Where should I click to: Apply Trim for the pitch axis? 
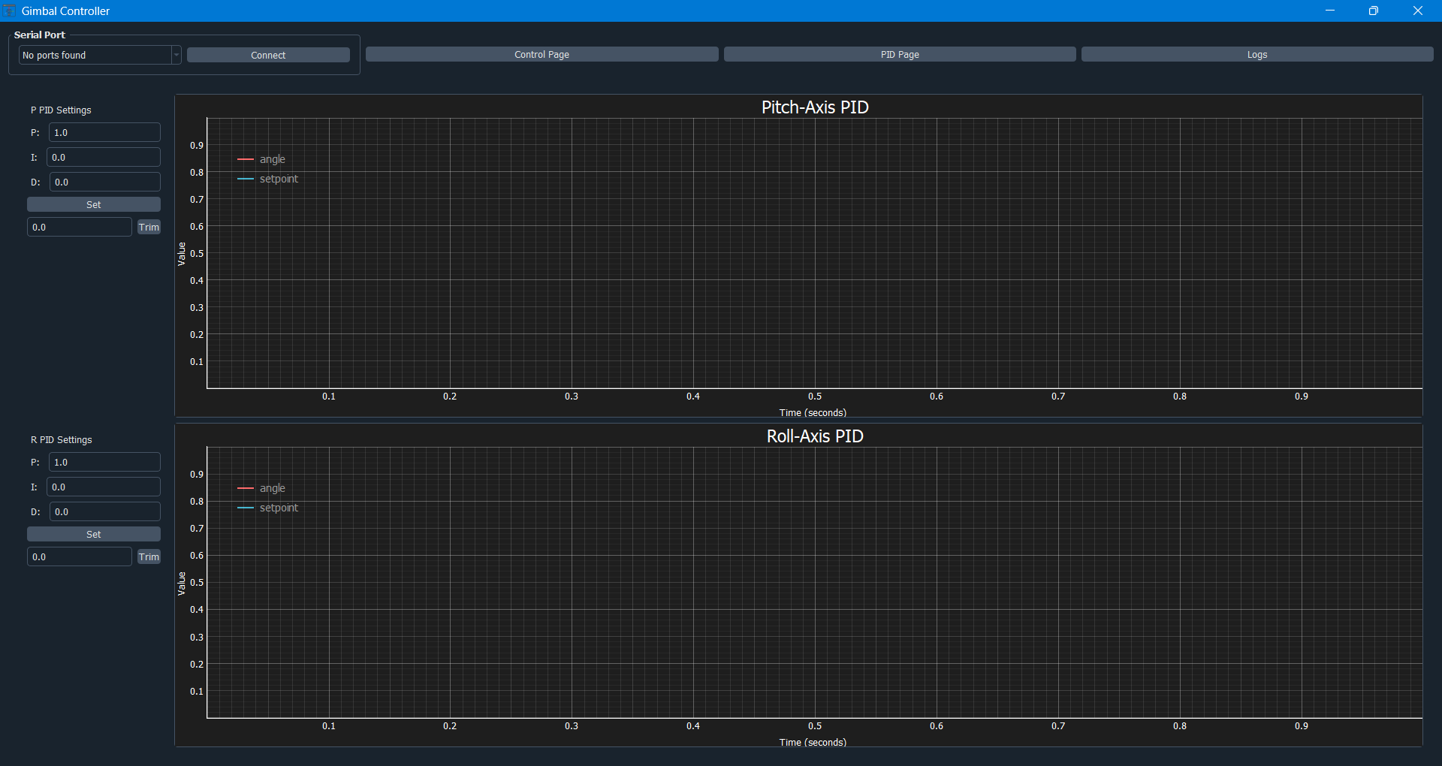pyautogui.click(x=149, y=227)
